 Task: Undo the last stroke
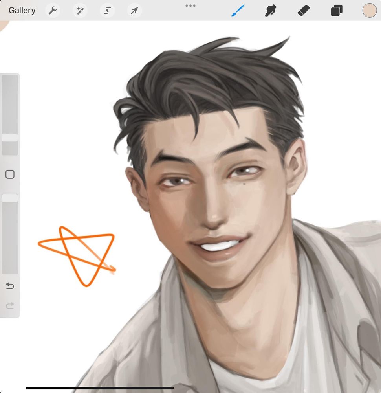[10, 285]
